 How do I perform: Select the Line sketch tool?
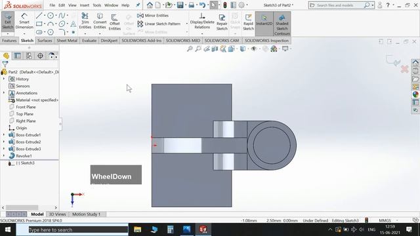39,16
